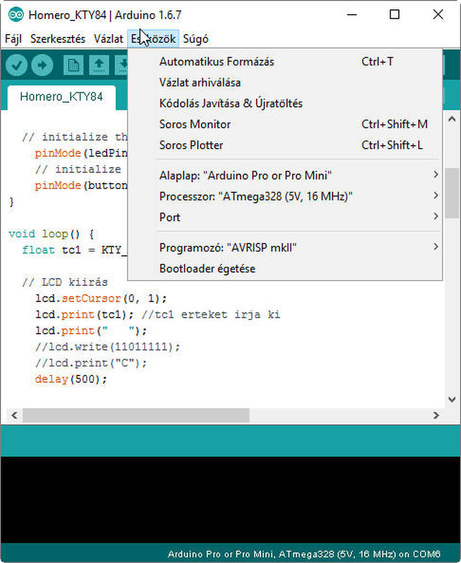Click the vertical scrollbar thumb
The height and width of the screenshot is (563, 461).
452,193
